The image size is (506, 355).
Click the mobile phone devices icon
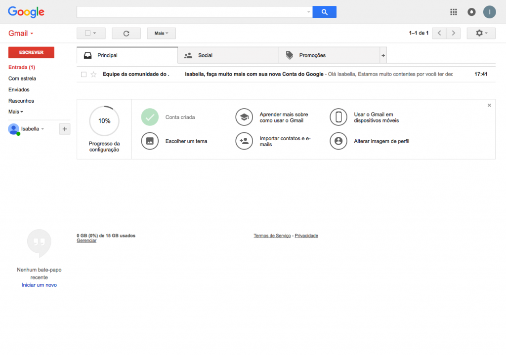[338, 117]
